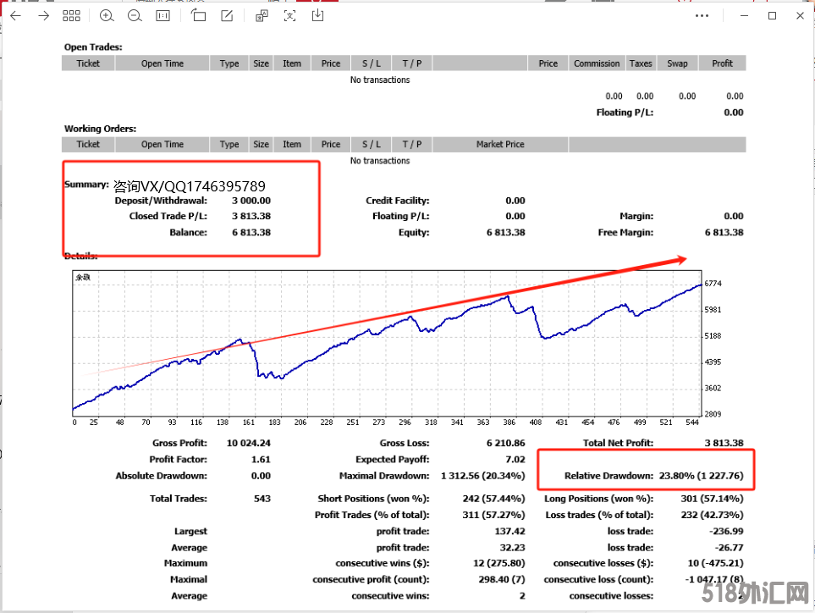Click the Market Price column header
Viewport: 815px width, 613px height.
(500, 145)
